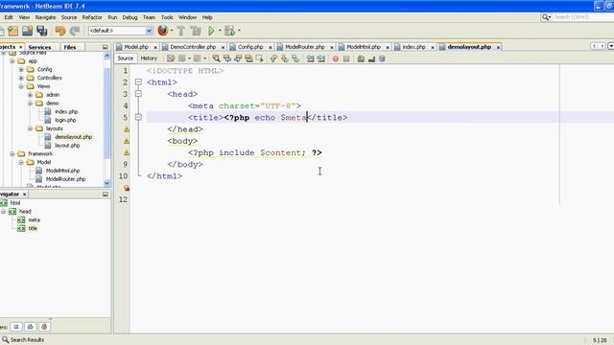The height and width of the screenshot is (345, 614).
Task: Open the browser selection dropdown arrow
Action: [172, 31]
